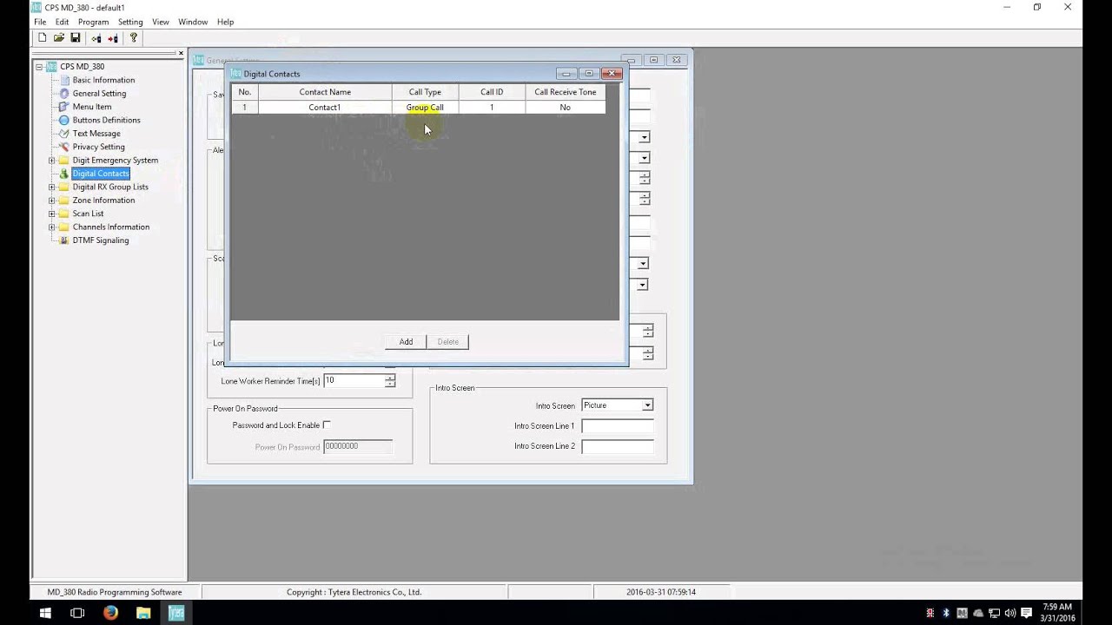The width and height of the screenshot is (1112, 625).
Task: Click the Power On Password field
Action: pyautogui.click(x=358, y=446)
